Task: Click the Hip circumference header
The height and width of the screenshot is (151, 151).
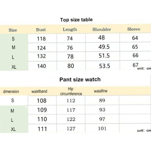Action: point(71,91)
